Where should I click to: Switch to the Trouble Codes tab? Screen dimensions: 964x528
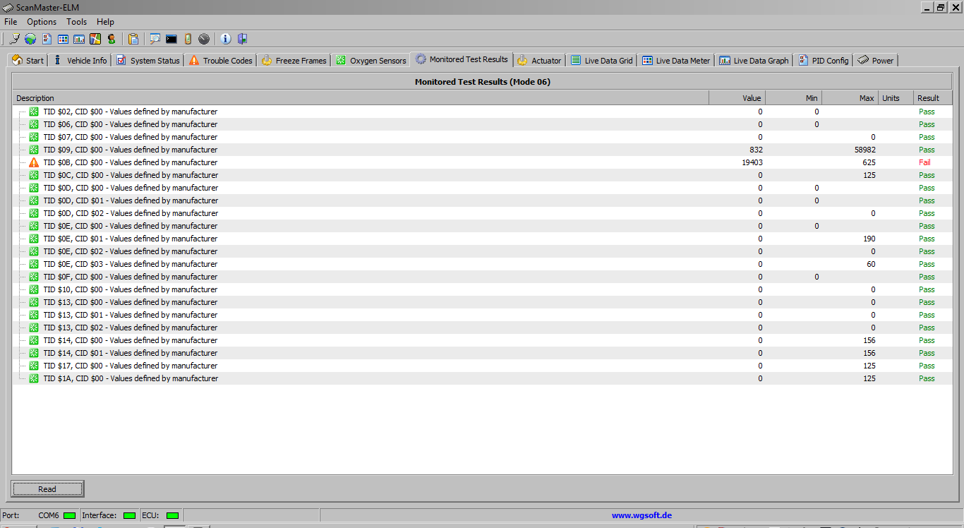pos(220,61)
